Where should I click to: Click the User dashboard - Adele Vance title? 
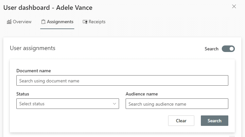point(48,8)
